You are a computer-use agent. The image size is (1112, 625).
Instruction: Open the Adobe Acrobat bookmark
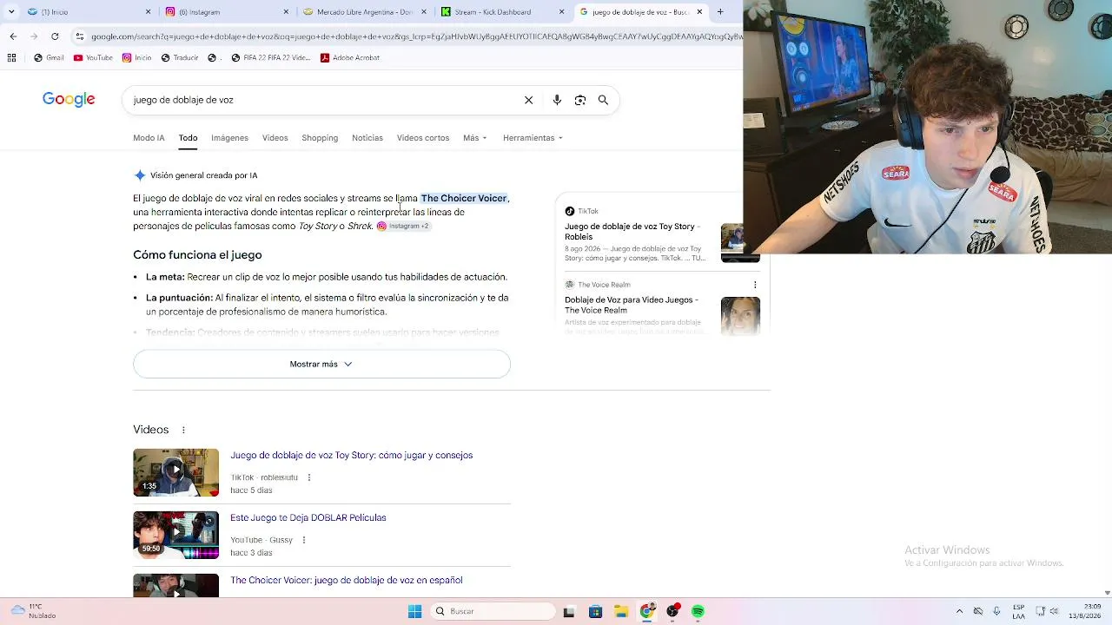(350, 58)
